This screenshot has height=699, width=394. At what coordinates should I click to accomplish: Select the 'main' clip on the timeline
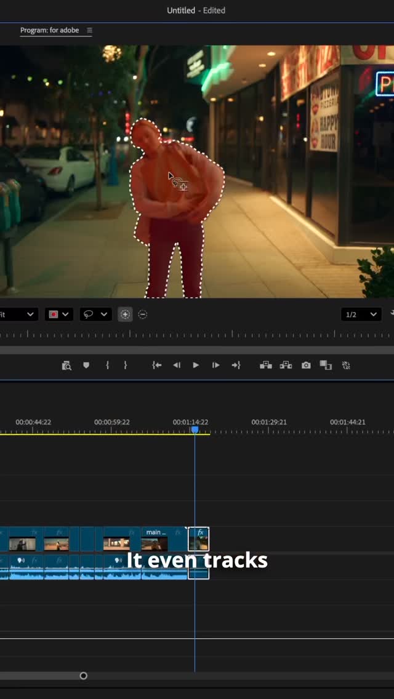click(154, 539)
